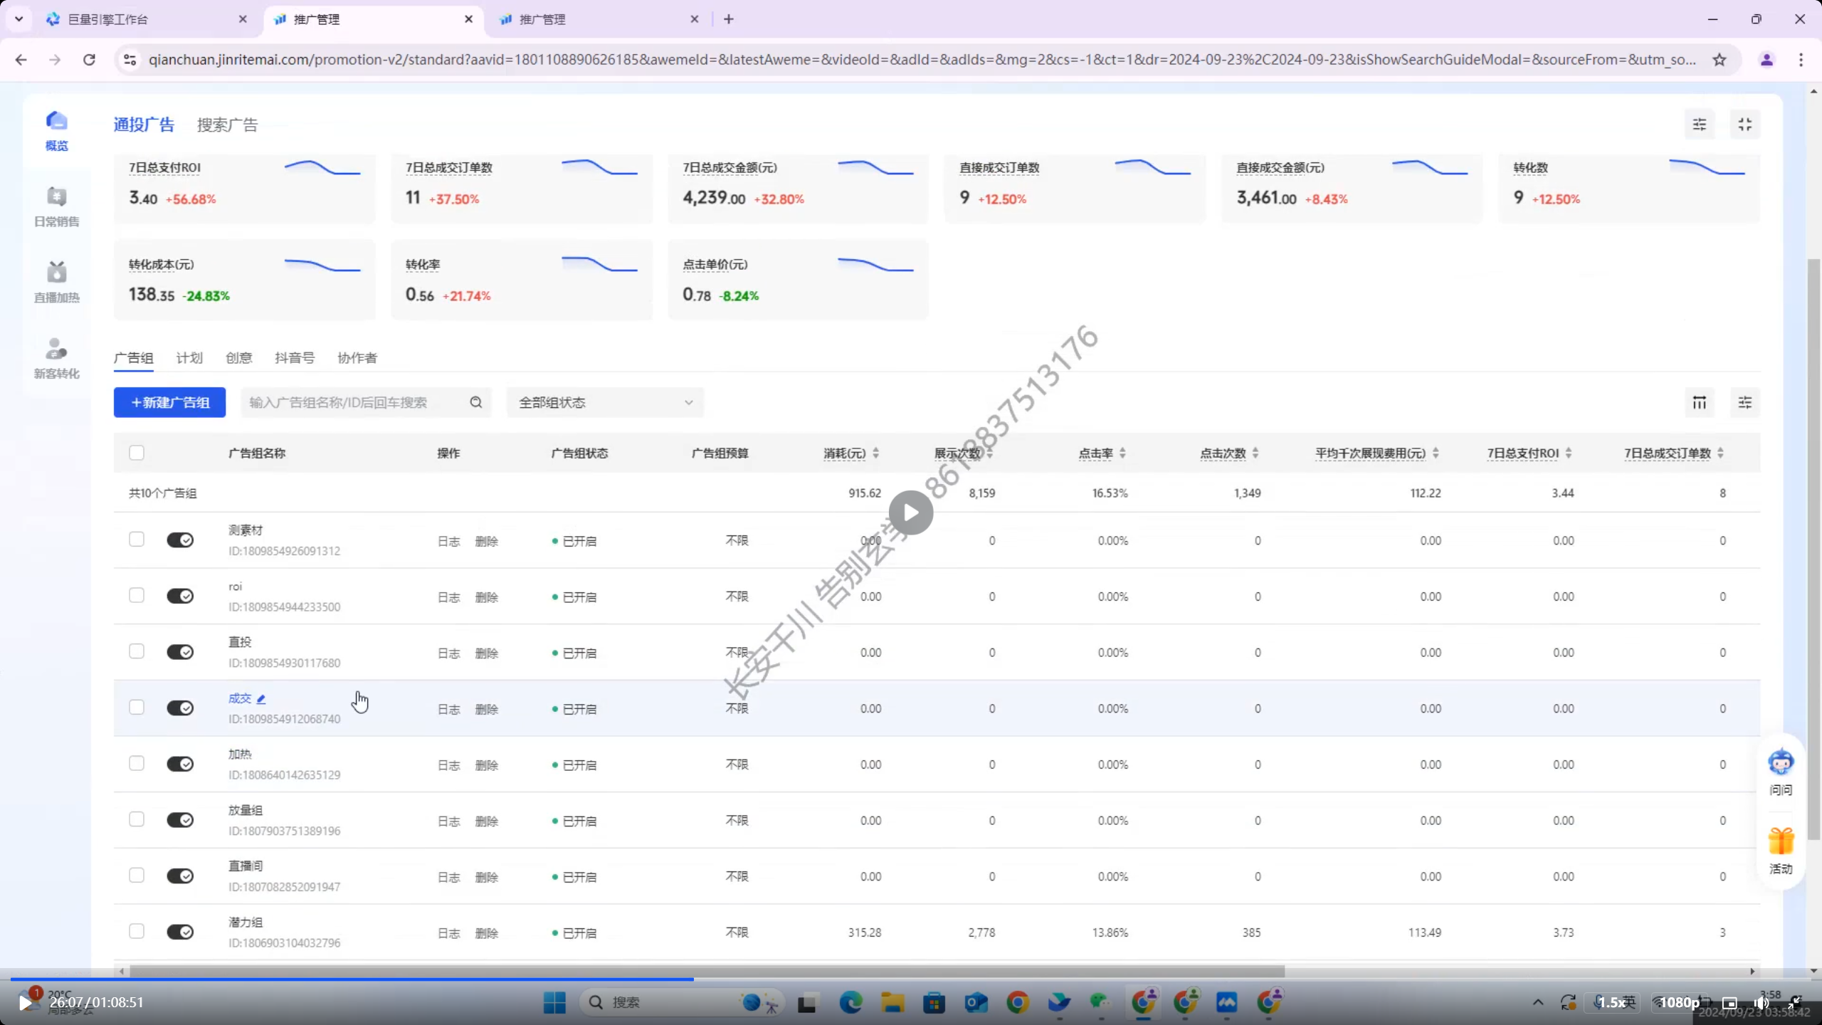Check the checkbox for the roi ad group

[x=137, y=596]
